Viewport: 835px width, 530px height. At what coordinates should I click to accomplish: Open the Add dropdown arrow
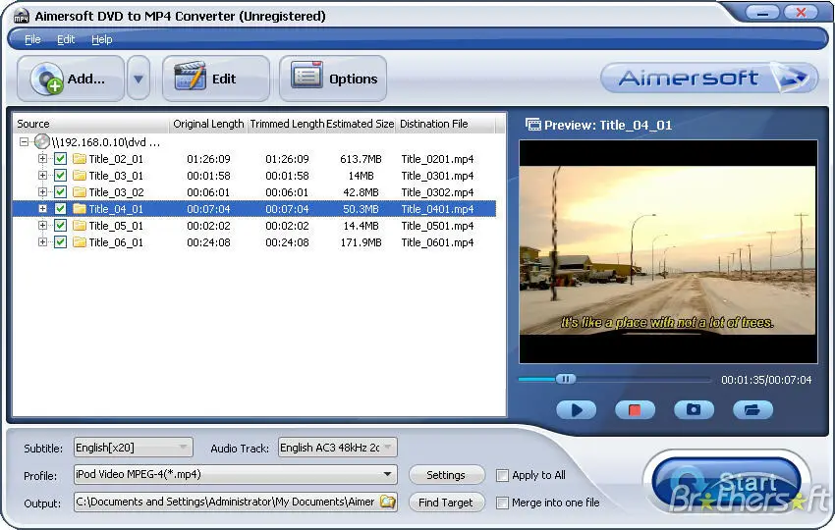(x=139, y=79)
